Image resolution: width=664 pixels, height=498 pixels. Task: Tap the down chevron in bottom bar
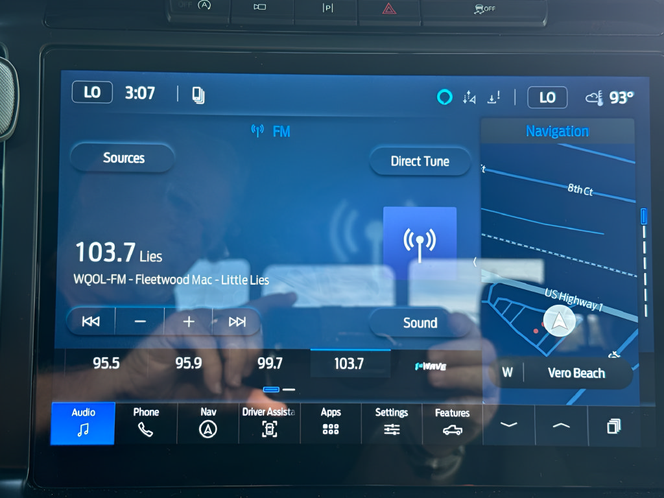508,425
